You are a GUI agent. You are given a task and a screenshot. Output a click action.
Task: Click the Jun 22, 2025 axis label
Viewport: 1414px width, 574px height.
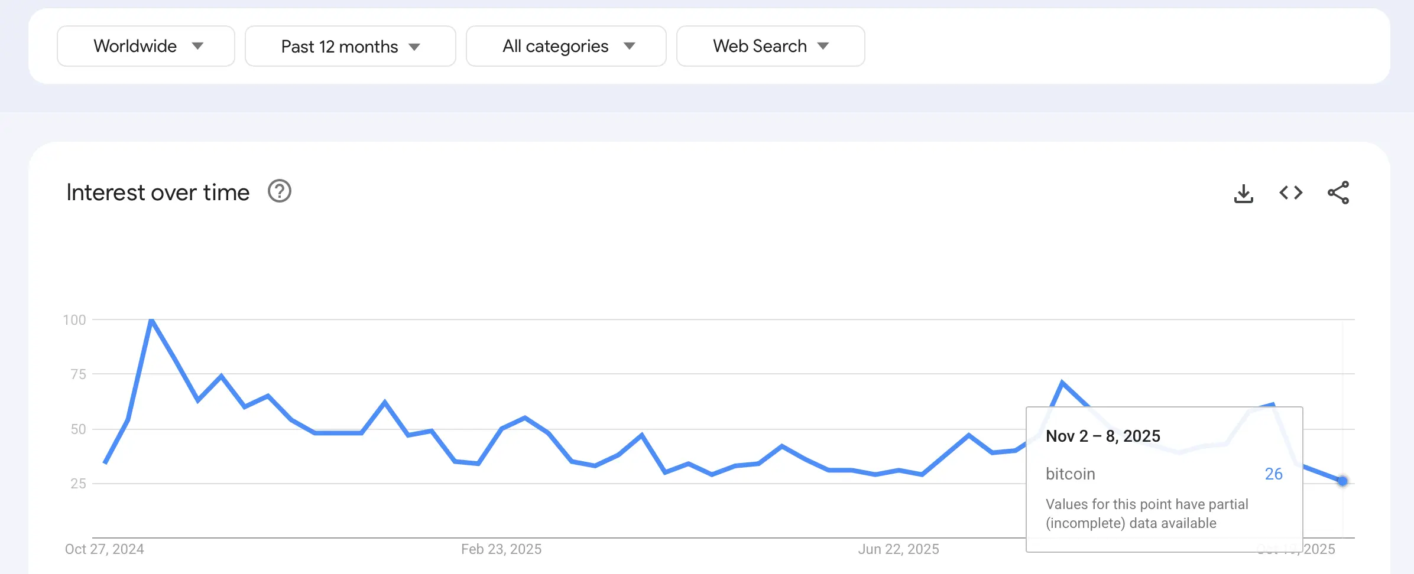(x=899, y=549)
